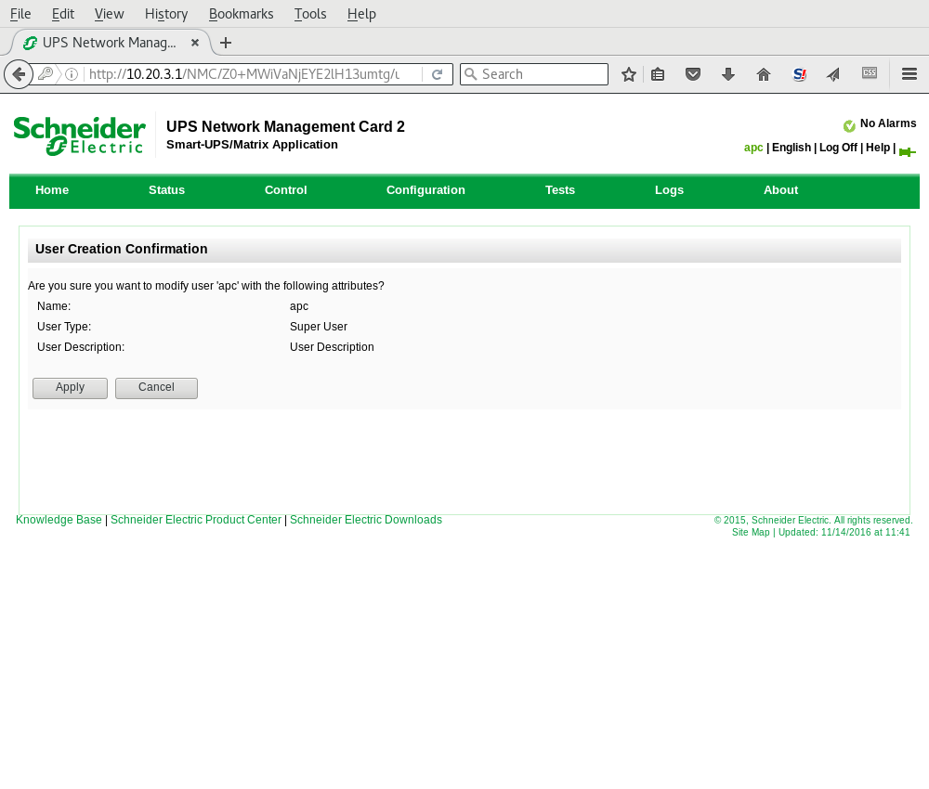Click the S! extension icon
The width and height of the screenshot is (929, 789).
tap(799, 74)
